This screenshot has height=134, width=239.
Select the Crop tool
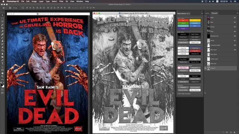pos(2,28)
